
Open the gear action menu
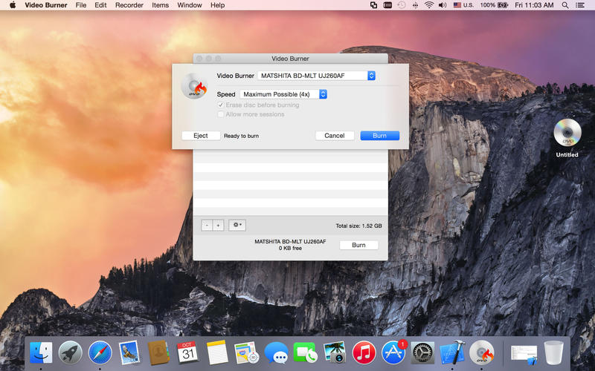pos(237,225)
